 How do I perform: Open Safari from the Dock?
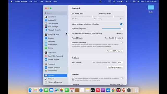pyautogui.click(x=41, y=90)
